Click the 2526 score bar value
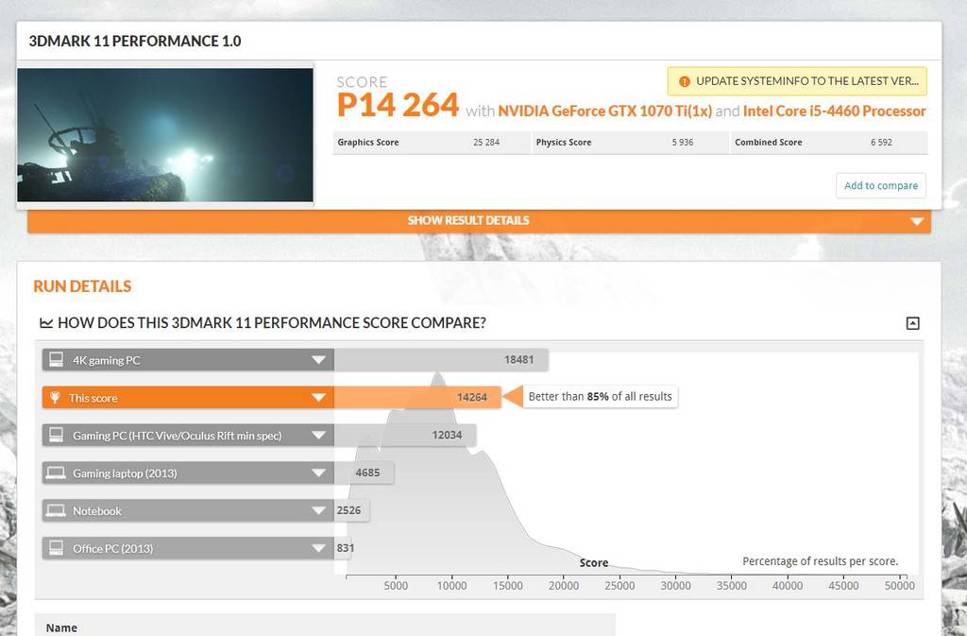967x636 pixels. (x=348, y=510)
